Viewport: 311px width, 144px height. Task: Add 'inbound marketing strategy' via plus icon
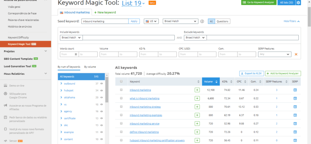coord(197,107)
